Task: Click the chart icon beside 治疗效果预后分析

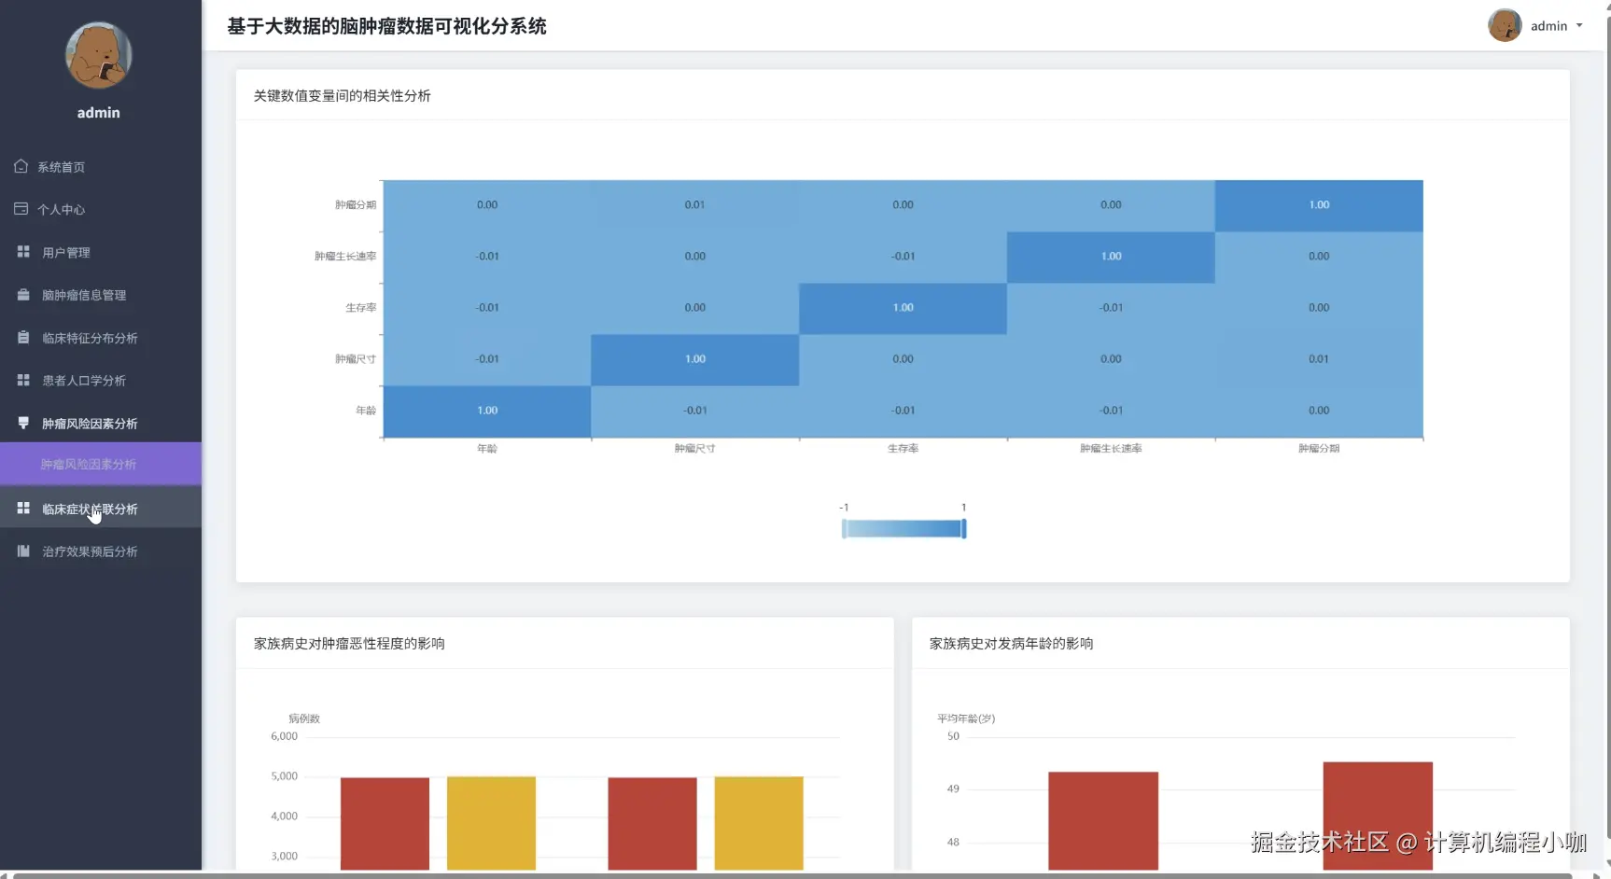Action: (23, 551)
